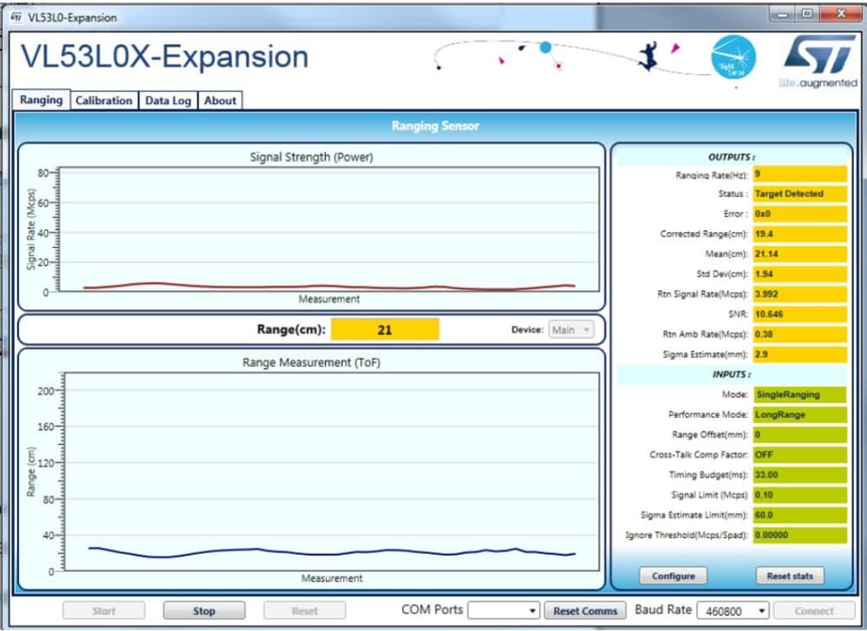Click the FlightSense round blue logo

733,58
